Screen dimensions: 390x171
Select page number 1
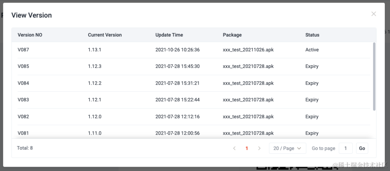coord(247,148)
